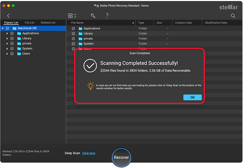Screen dimensions: 243x168
Task: Collapse the Macintosh HD tree node
Action: [3, 28]
